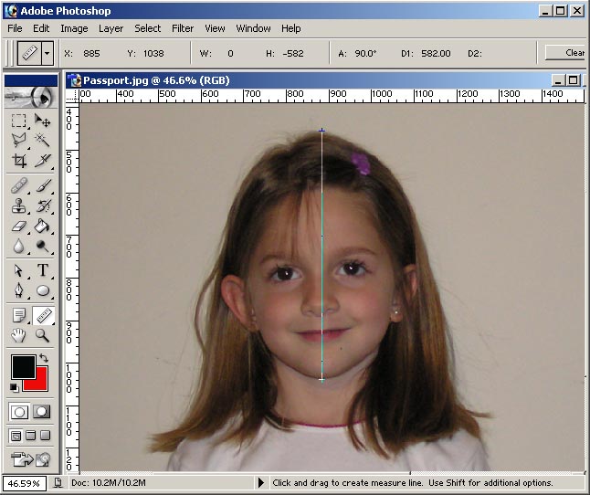The width and height of the screenshot is (590, 495).
Task: Choose the Paint Bucket tool
Action: 42,226
